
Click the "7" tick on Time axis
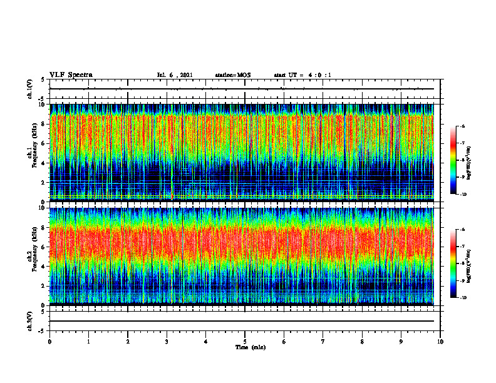[323, 342]
